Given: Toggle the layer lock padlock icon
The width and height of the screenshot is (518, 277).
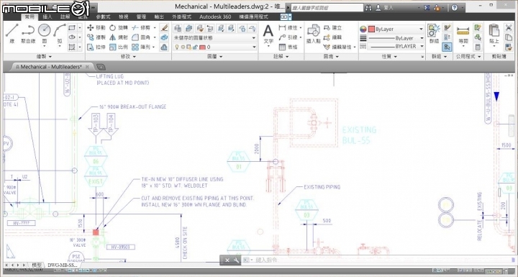Looking at the screenshot, I should point(195,47).
